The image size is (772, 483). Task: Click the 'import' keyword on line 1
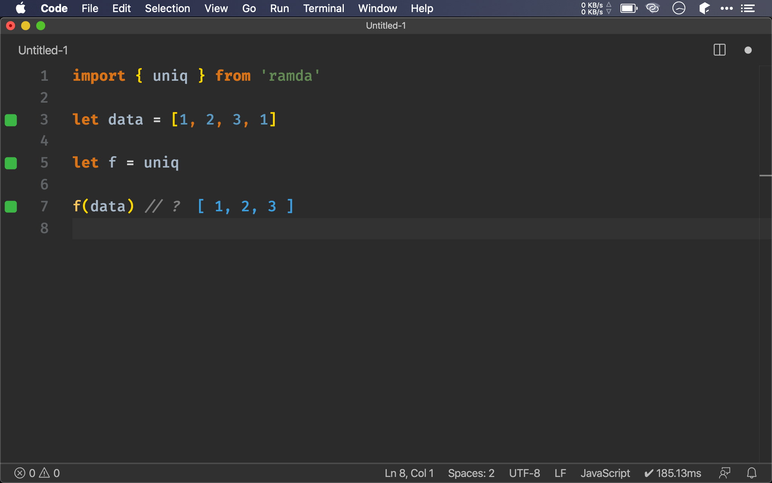pyautogui.click(x=99, y=76)
